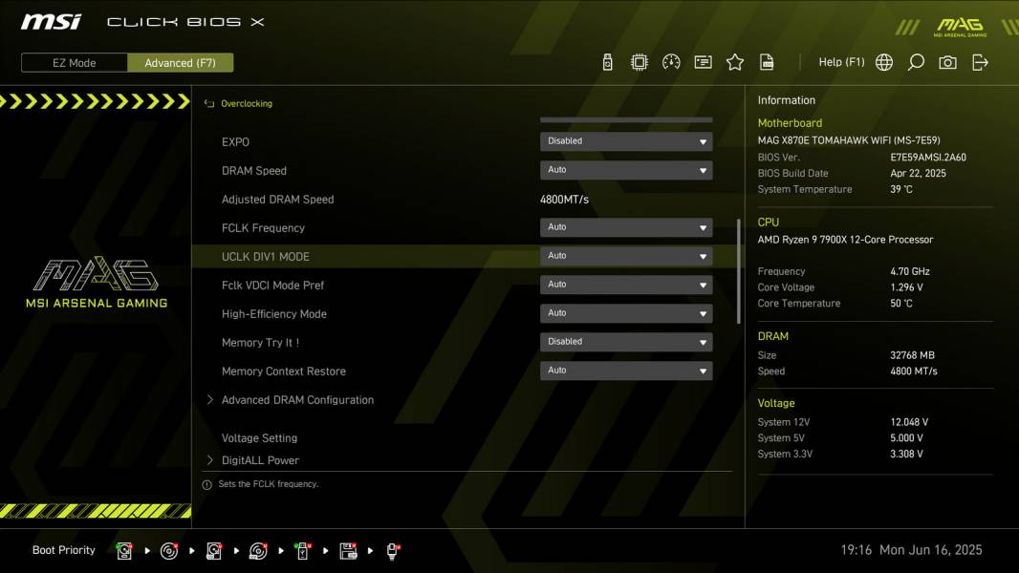Select the High-Efficiency Mode label
1019x573 pixels.
[x=273, y=313]
